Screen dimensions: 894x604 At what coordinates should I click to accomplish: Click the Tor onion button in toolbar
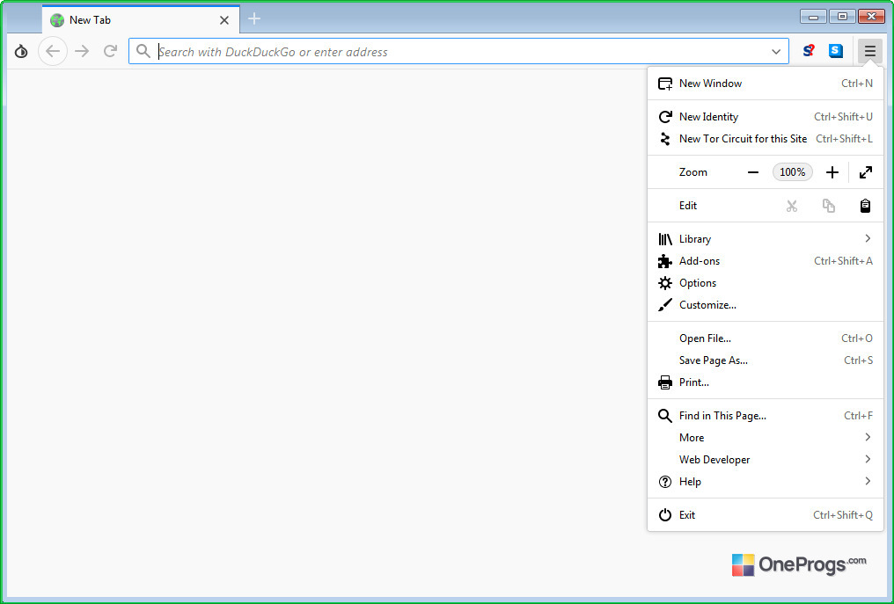(21, 52)
